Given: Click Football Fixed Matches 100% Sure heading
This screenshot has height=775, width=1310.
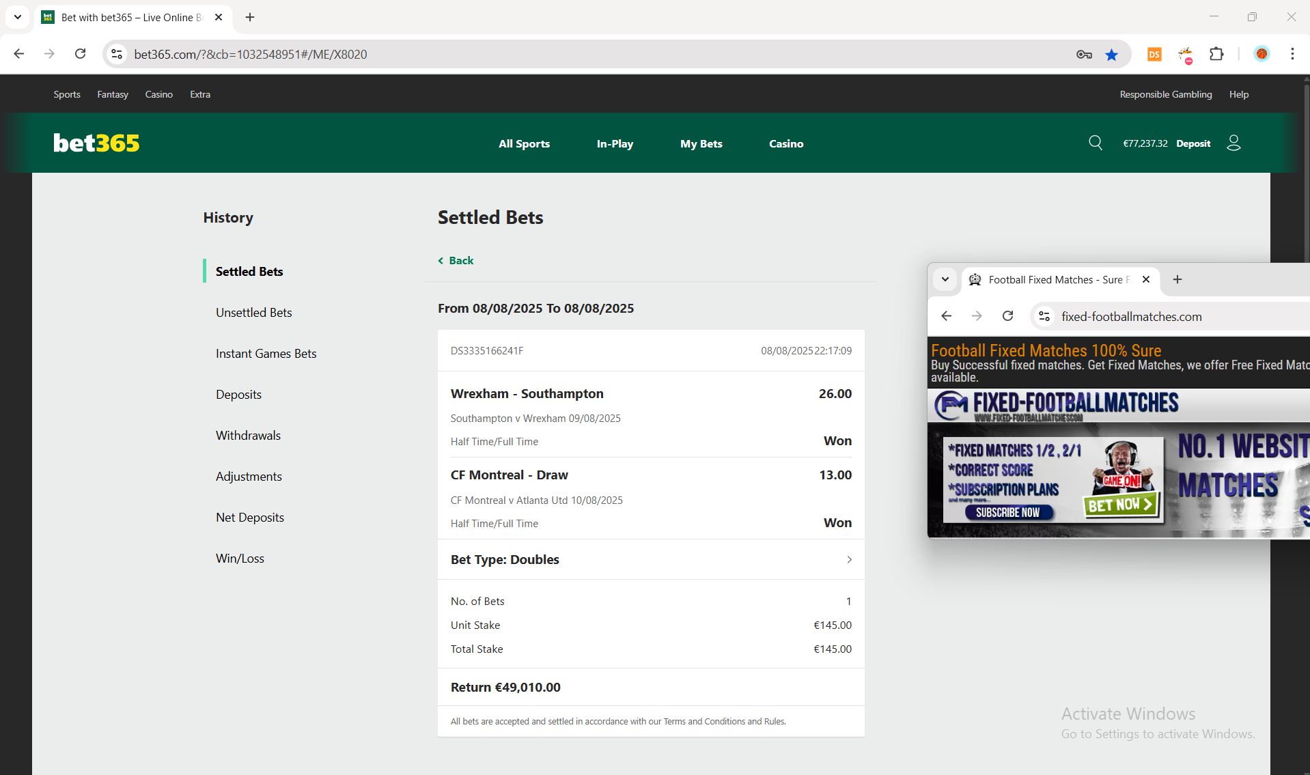Looking at the screenshot, I should coord(1046,350).
